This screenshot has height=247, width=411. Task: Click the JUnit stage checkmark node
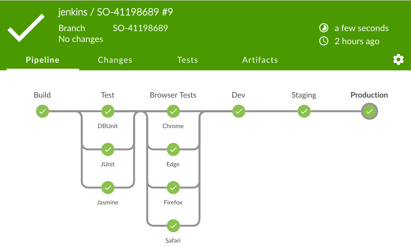tap(108, 149)
